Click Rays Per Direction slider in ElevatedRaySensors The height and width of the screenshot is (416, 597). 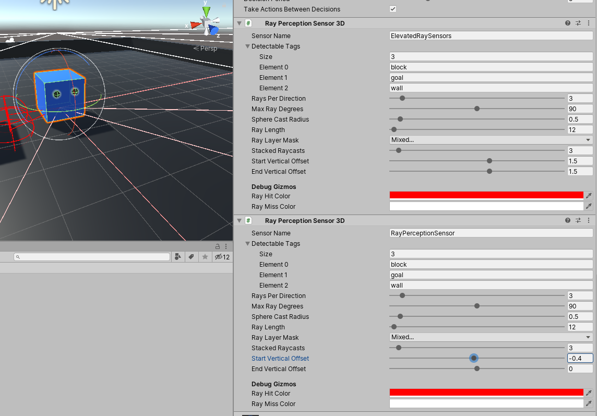(476, 98)
